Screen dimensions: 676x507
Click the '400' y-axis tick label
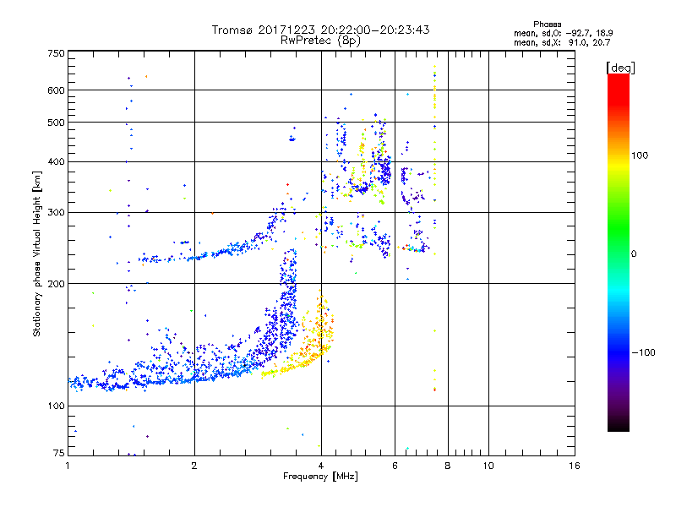click(56, 162)
